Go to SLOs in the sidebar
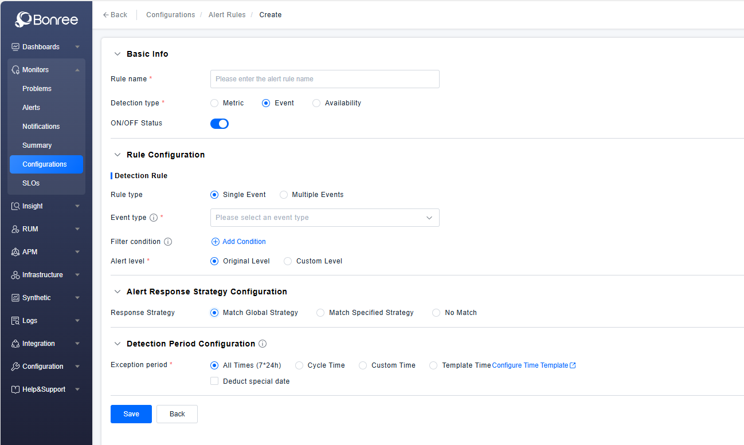The width and height of the screenshot is (744, 445). (31, 183)
